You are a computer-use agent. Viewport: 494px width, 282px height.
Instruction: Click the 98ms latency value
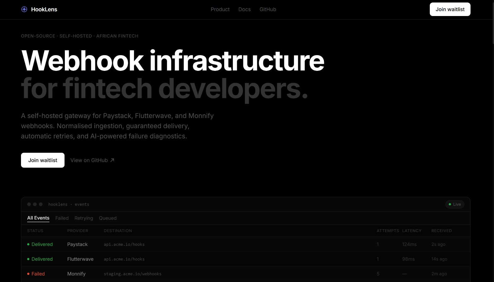[408, 259]
